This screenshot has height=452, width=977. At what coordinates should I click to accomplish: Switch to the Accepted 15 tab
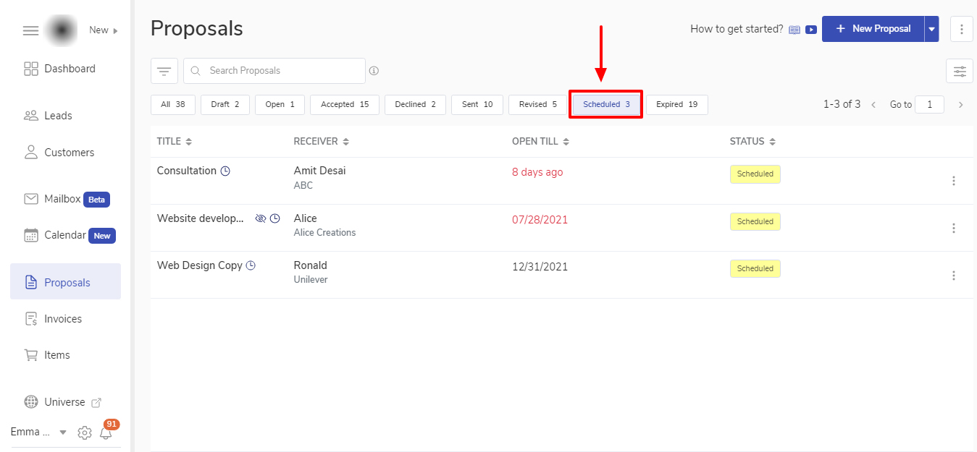(345, 105)
